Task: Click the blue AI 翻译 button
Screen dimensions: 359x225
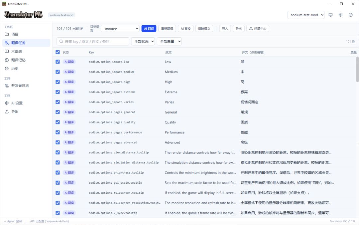Action: (149, 29)
